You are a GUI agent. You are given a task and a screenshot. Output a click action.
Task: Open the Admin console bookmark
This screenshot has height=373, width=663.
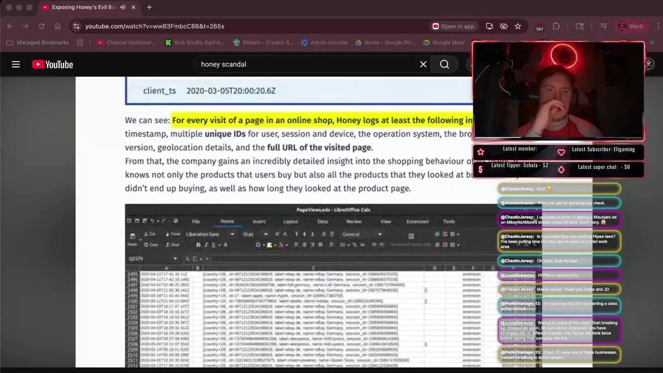(324, 42)
